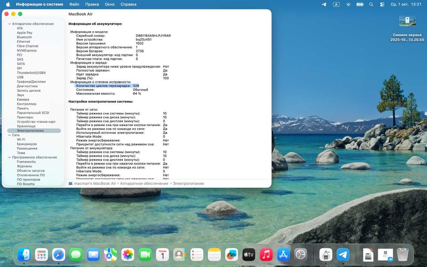Collapse the Сеть section in sidebar
Screen dimensions: 427x267
[9, 135]
